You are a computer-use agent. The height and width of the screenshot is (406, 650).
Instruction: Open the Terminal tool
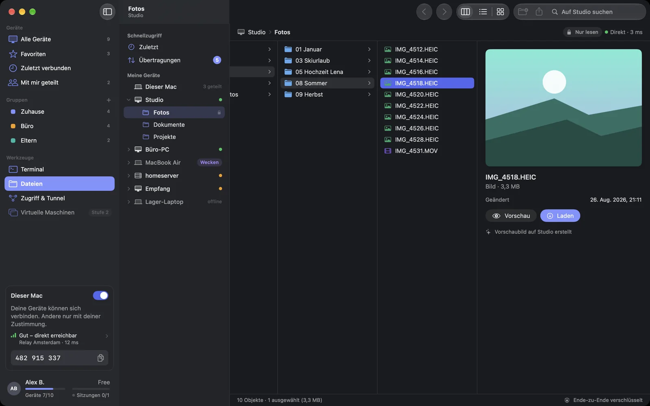[x=59, y=169]
